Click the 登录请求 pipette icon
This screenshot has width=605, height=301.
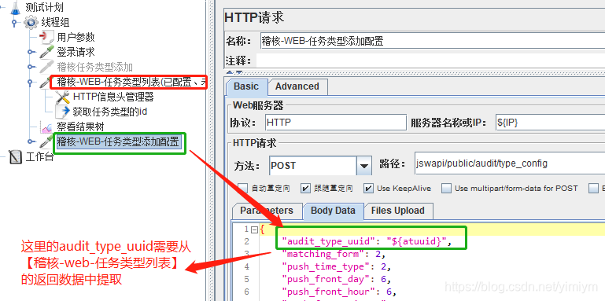pyautogui.click(x=46, y=52)
